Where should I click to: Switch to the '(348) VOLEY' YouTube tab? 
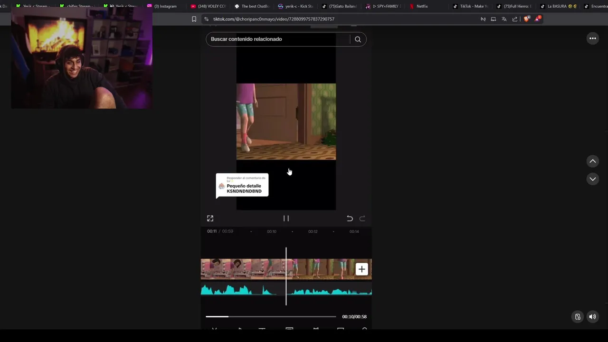(x=208, y=6)
